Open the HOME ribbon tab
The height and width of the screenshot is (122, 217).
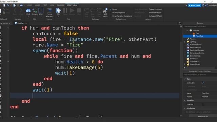pyautogui.click(x=29, y=5)
